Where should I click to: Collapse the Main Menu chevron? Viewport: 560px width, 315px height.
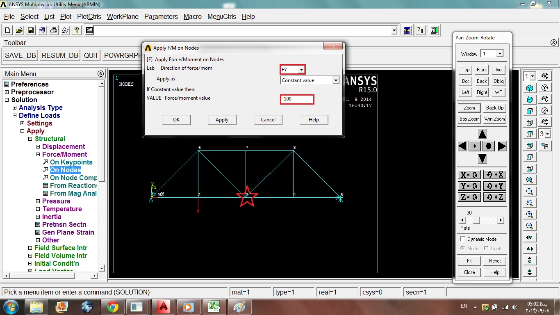[x=100, y=74]
